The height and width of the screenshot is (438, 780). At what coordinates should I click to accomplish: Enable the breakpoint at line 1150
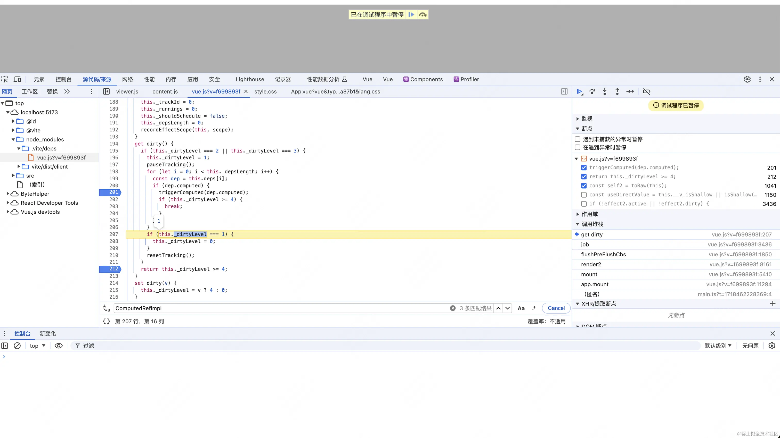coord(584,195)
